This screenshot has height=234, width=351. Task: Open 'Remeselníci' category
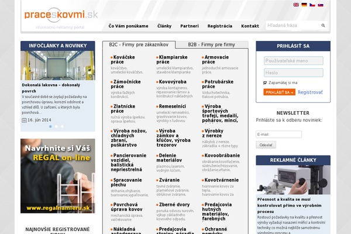click(x=171, y=106)
